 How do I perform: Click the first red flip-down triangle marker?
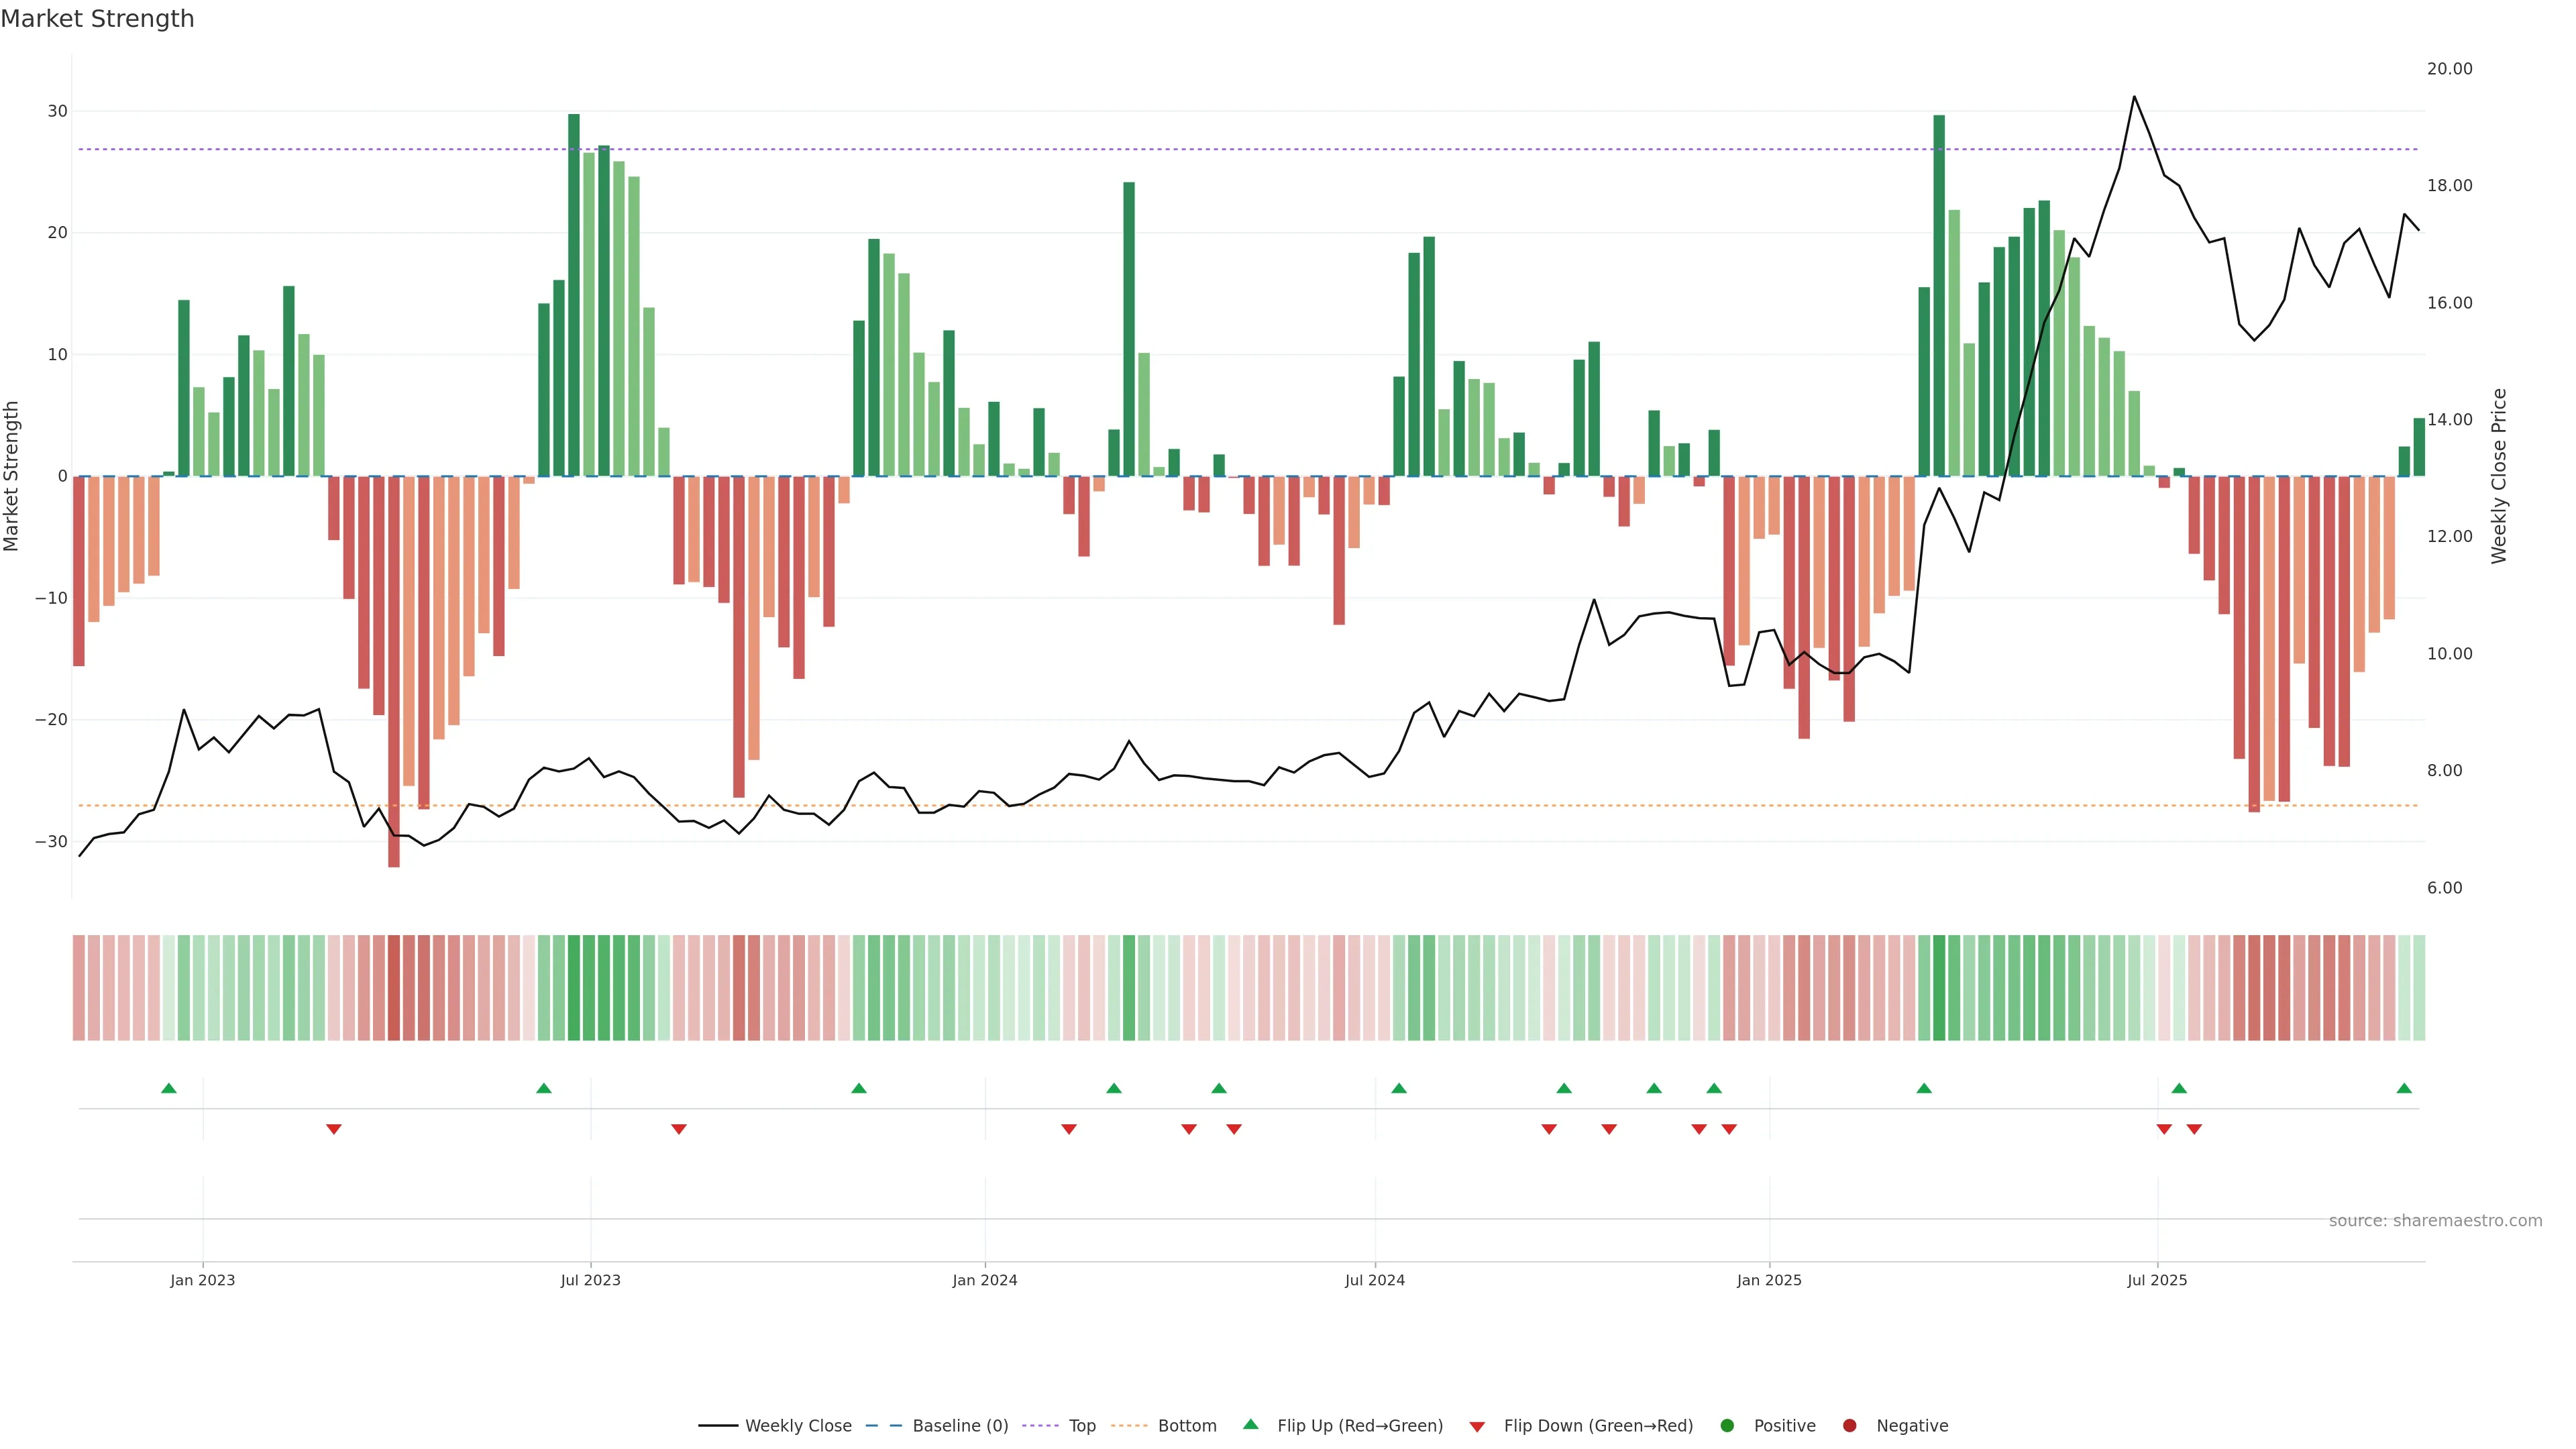point(334,1129)
